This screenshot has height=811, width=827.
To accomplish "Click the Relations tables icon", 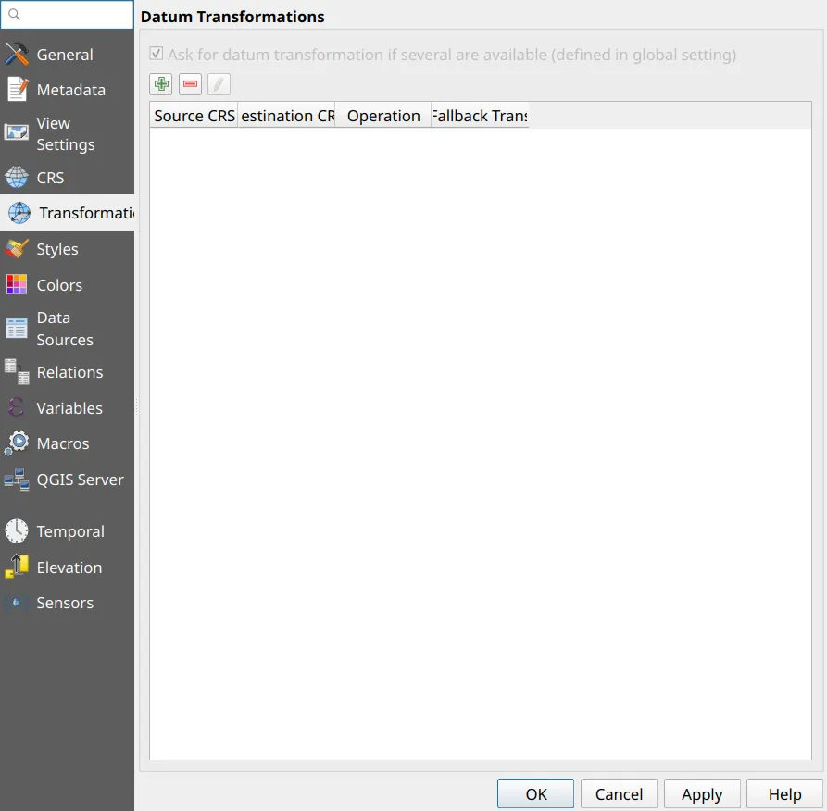I will pyautogui.click(x=17, y=372).
